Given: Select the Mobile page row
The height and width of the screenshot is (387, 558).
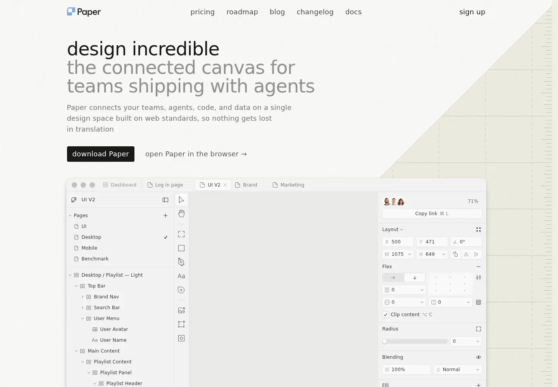Looking at the screenshot, I should (120, 248).
